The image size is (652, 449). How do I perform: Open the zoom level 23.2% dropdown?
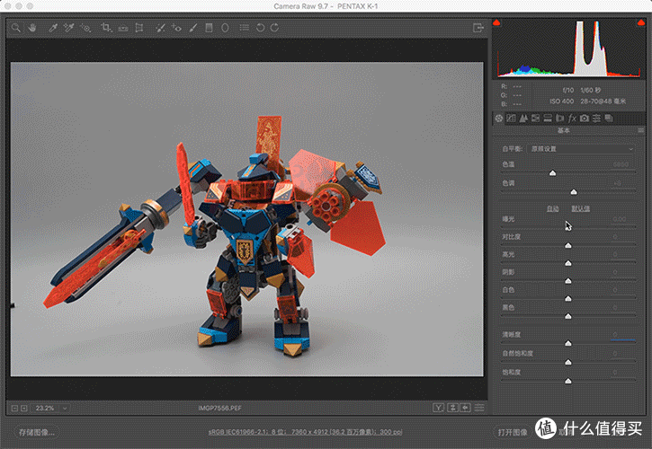(x=65, y=409)
